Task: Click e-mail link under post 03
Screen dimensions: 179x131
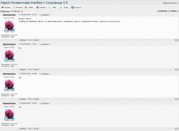Action: 36,99
